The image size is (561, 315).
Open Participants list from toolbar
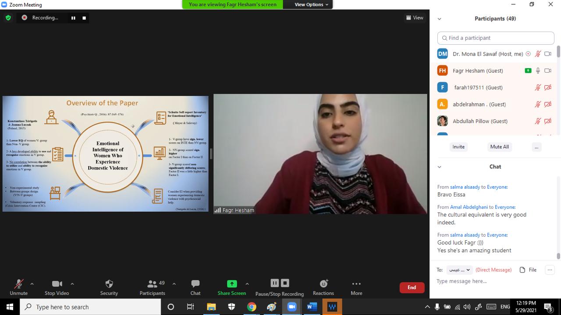tap(153, 287)
